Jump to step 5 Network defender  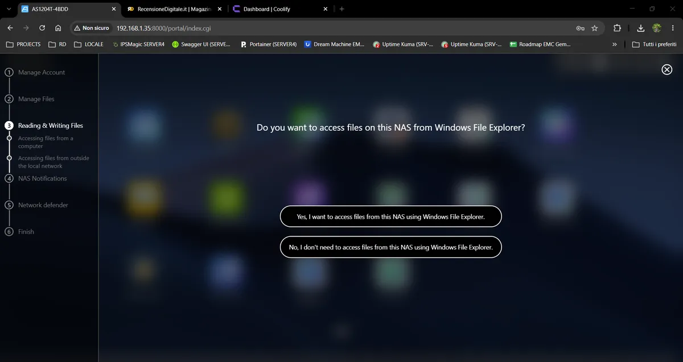coord(43,205)
